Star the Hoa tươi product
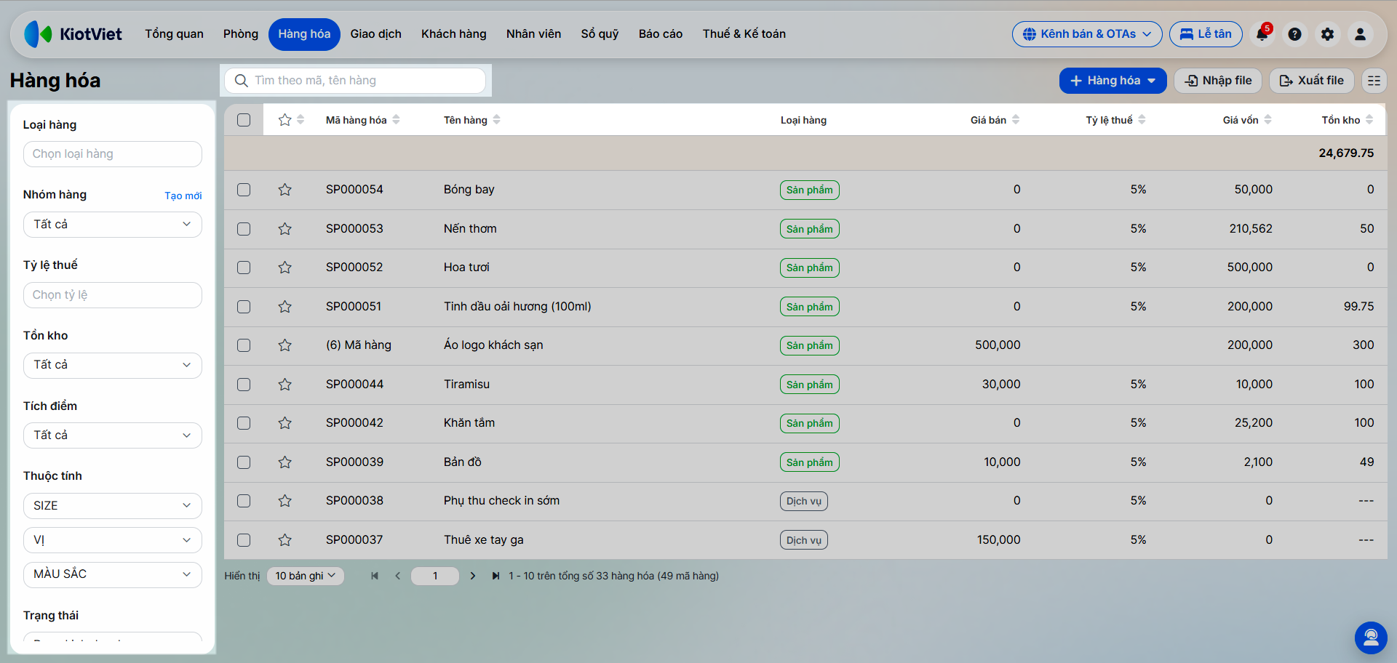This screenshot has width=1397, height=663. coord(284,268)
